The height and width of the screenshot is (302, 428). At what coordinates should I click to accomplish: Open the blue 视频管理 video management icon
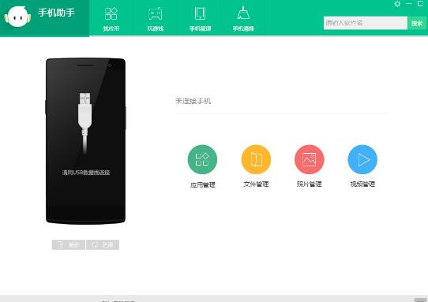click(362, 159)
